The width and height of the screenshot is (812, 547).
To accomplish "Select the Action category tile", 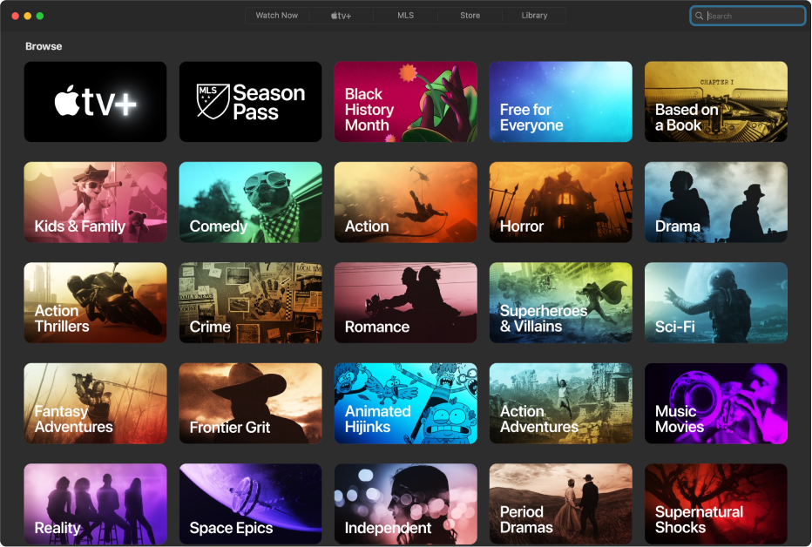I will (405, 202).
